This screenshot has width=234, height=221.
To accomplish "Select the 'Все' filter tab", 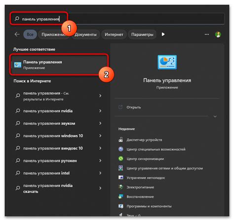I will (x=30, y=34).
